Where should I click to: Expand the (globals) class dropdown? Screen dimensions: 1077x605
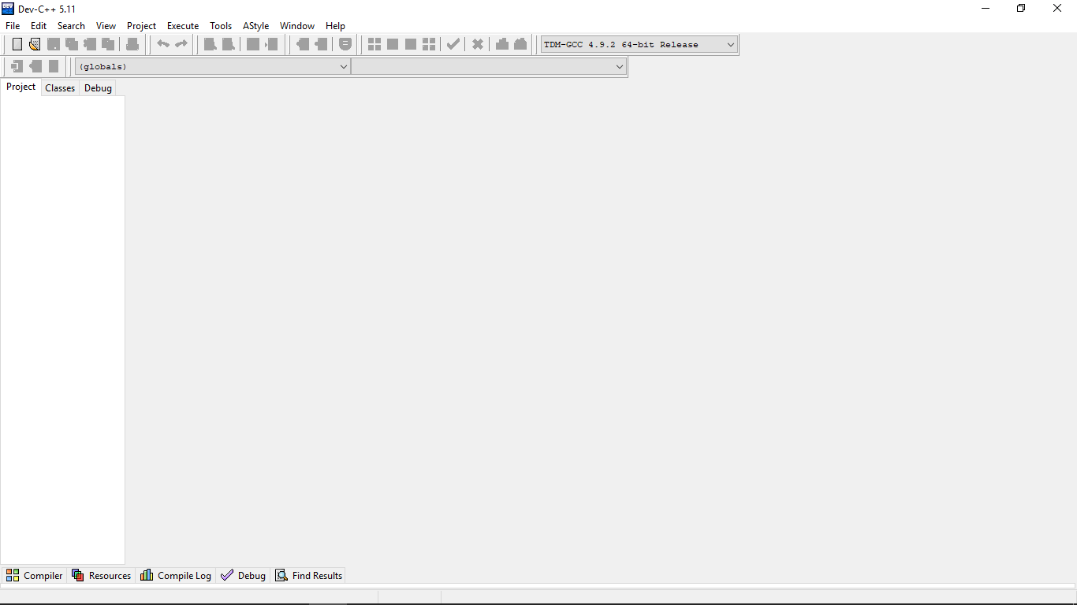coord(212,67)
